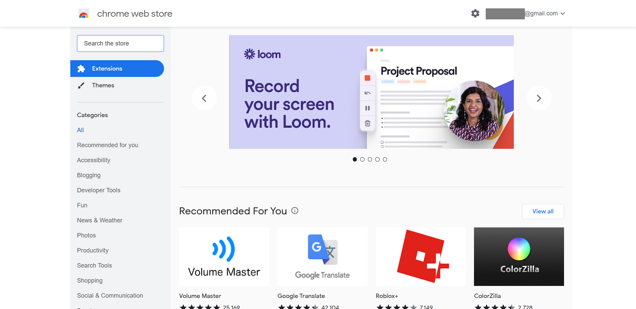636x309 pixels.
Task: Open the Google Translate extension thumbnail
Action: (322, 257)
